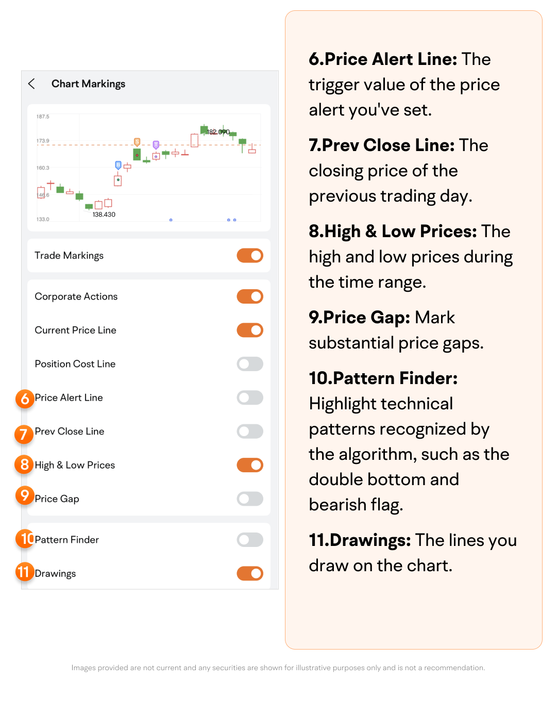Turn on the Prev Close Line switch

point(250,431)
